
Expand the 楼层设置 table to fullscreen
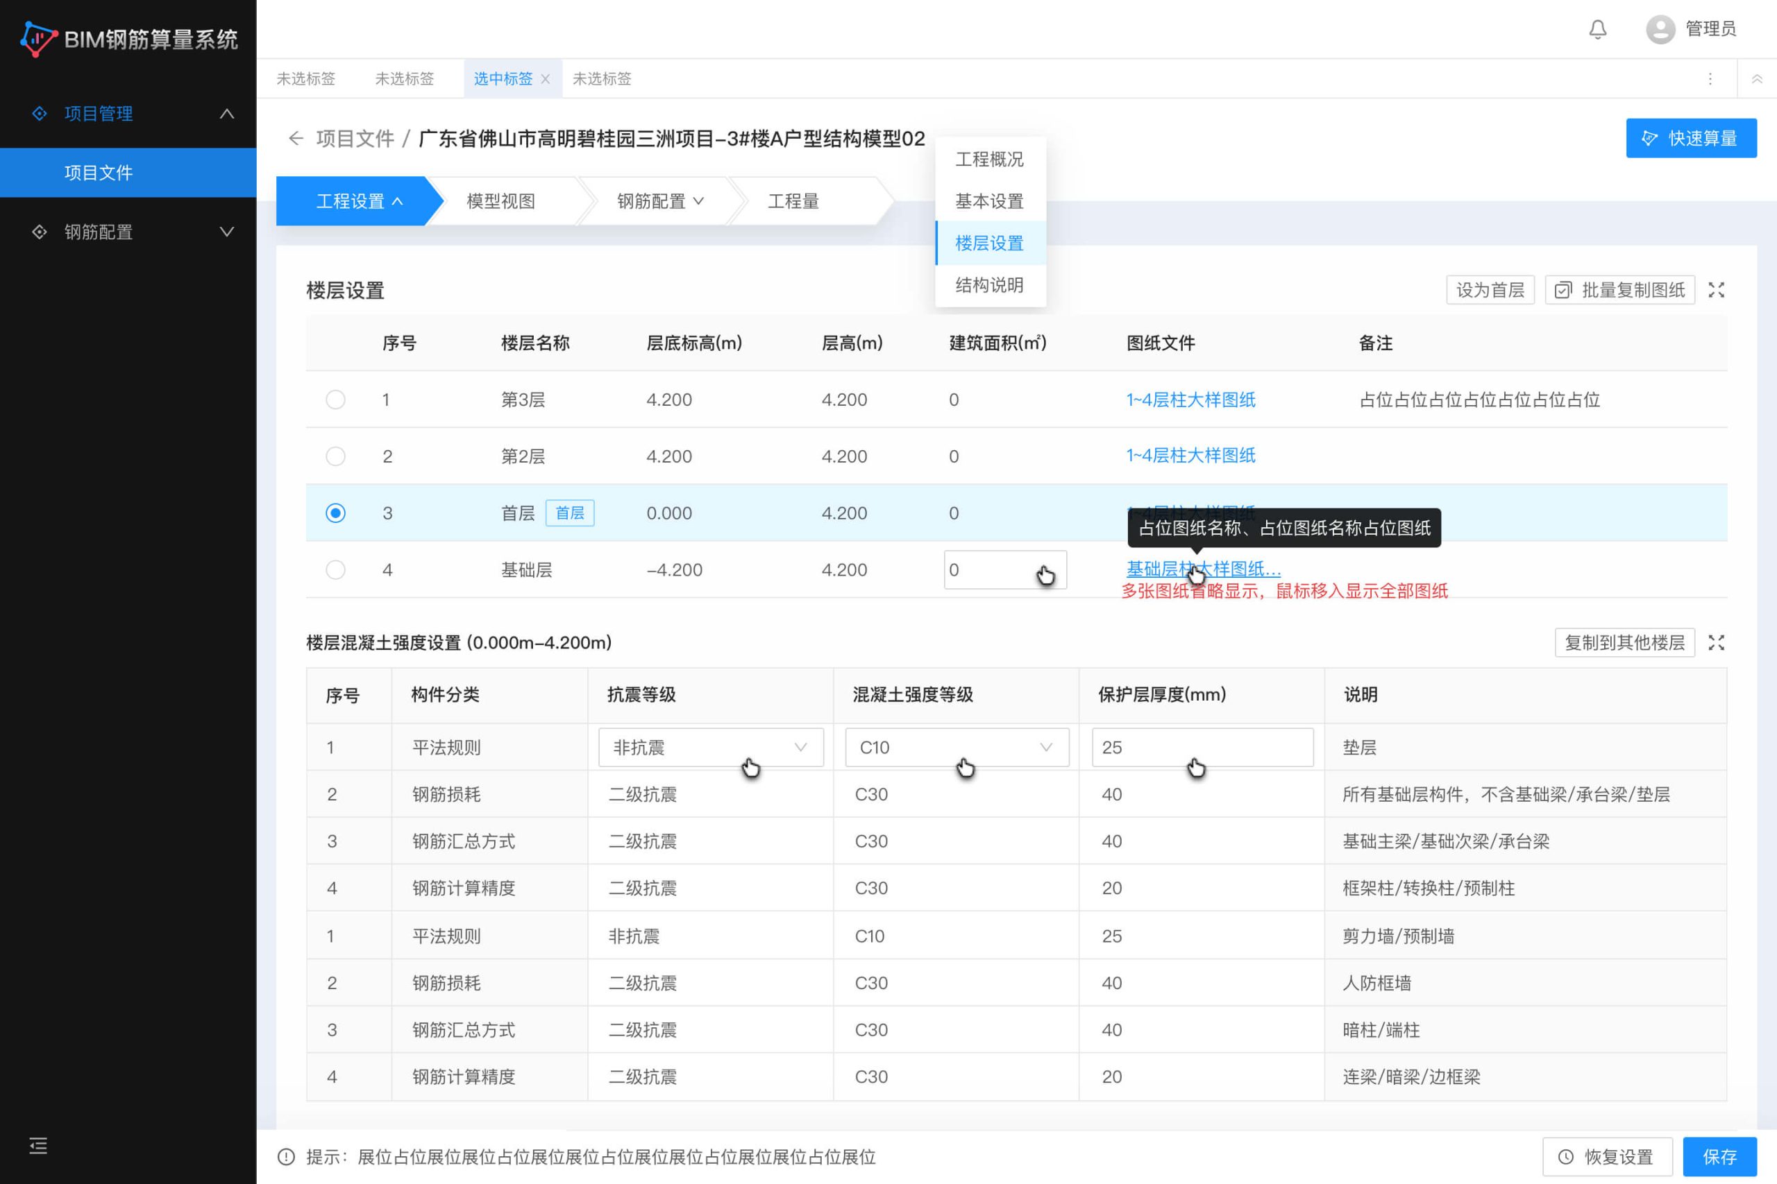tap(1716, 290)
